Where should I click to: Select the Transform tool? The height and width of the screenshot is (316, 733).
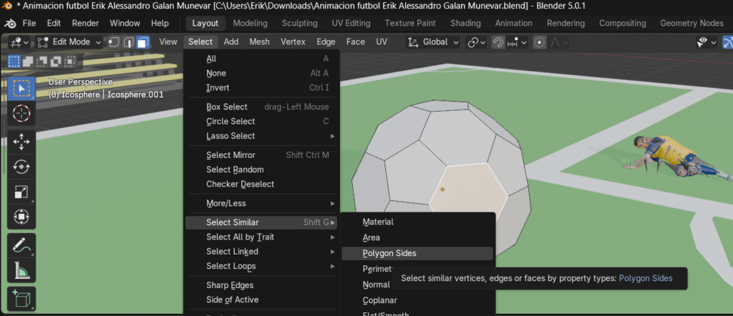(x=21, y=217)
